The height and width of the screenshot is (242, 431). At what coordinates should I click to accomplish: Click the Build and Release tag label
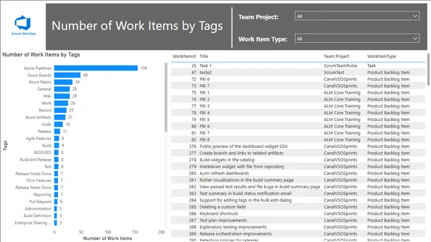(x=36, y=160)
